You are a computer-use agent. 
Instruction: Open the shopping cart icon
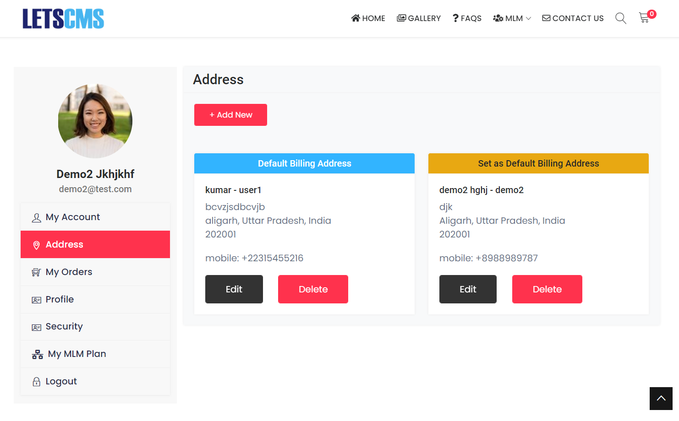point(644,18)
